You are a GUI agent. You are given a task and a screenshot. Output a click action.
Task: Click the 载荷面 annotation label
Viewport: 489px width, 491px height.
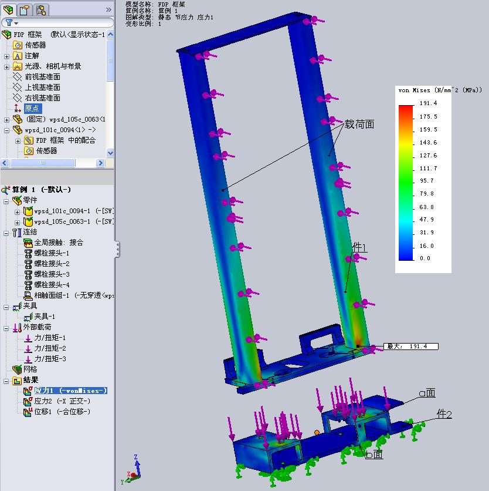tap(359, 125)
